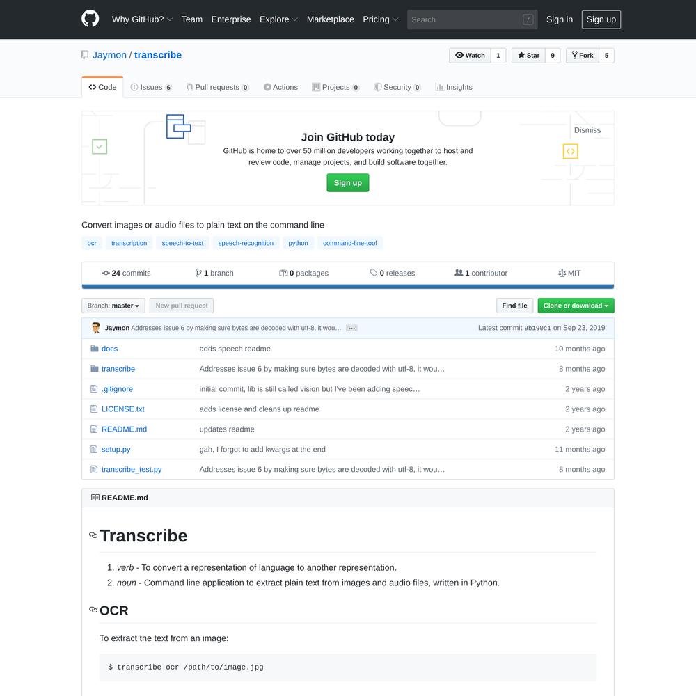Open the stargazers count showing 9
Image resolution: width=696 pixels, height=696 pixels.
point(553,56)
